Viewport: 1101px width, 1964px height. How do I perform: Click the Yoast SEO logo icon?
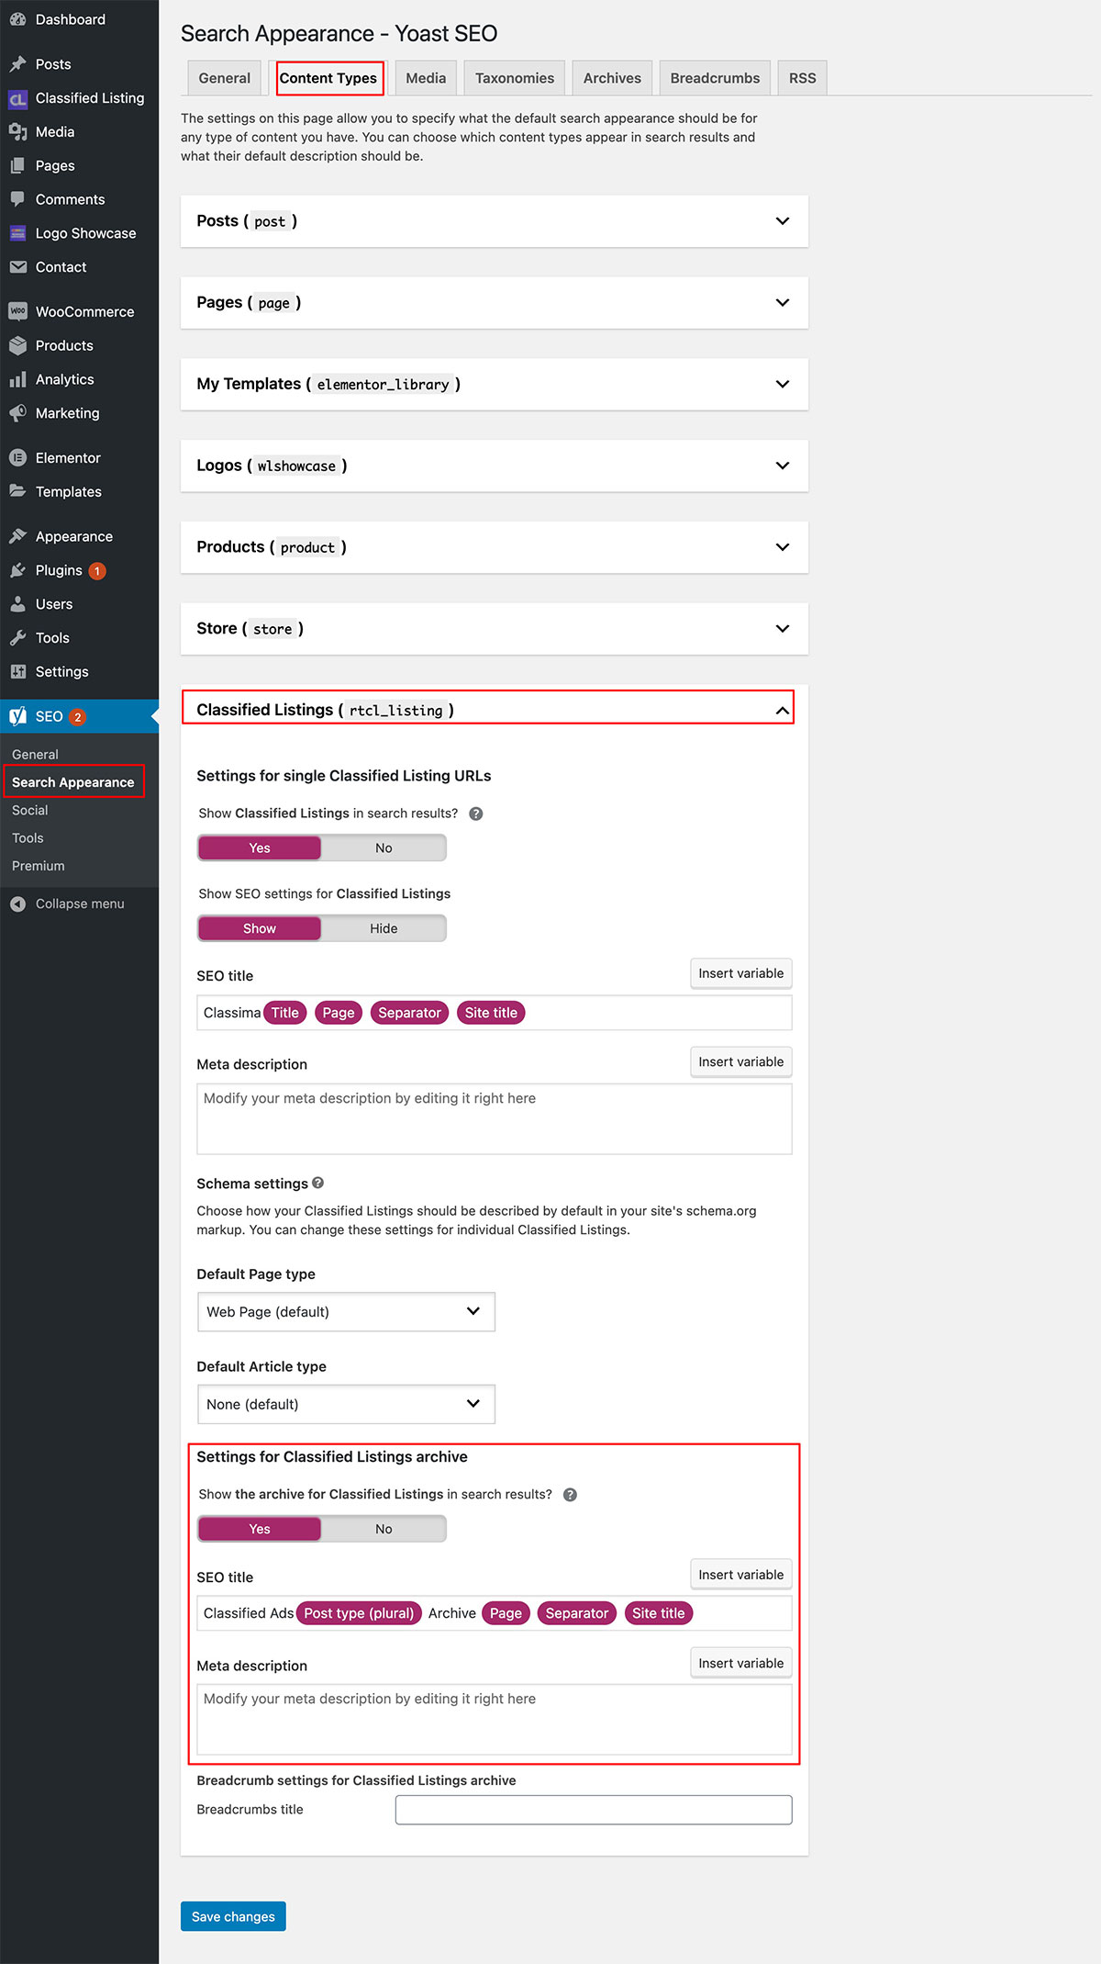click(x=17, y=716)
